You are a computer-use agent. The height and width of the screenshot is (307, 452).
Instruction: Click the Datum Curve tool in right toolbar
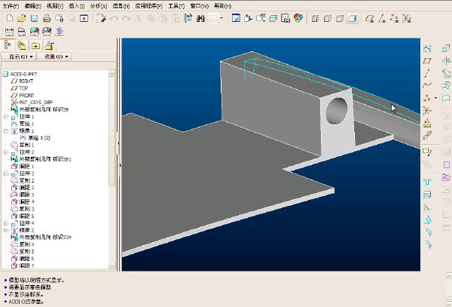click(x=427, y=85)
